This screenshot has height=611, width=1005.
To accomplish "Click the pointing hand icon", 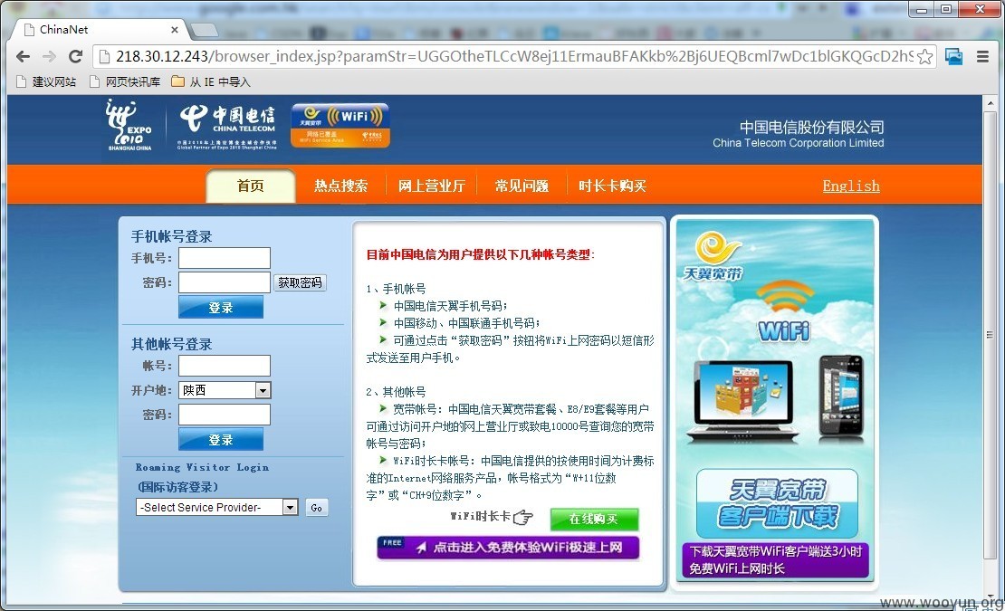I will point(523,517).
